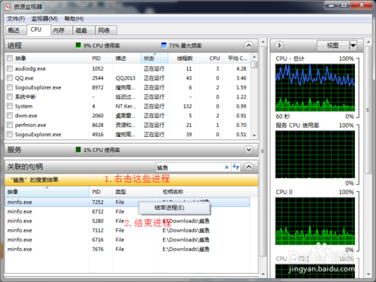
Task: Click the 服务 CPU 使用率 graph
Action: pyautogui.click(x=315, y=154)
